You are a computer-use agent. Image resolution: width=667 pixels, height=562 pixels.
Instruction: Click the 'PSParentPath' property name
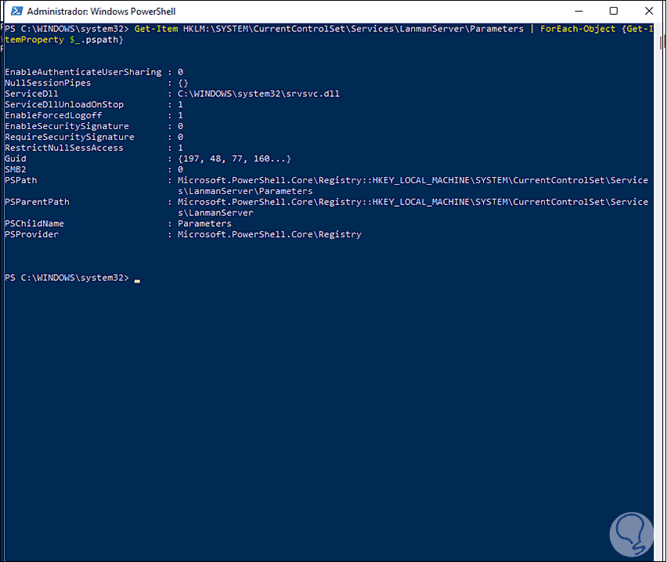point(37,202)
